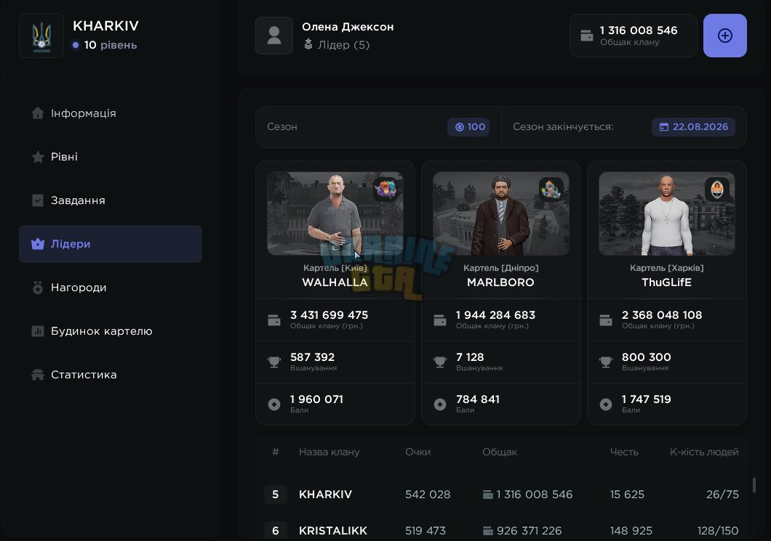This screenshot has width=771, height=541.
Task: Click the 26/75 member count
Action: click(x=722, y=495)
